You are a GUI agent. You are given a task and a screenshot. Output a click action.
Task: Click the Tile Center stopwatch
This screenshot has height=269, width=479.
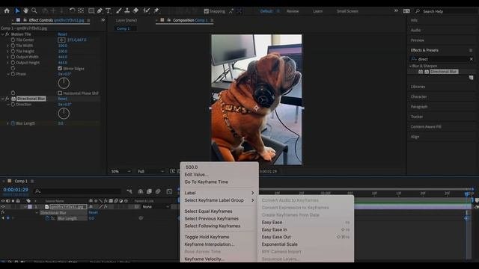[13, 40]
